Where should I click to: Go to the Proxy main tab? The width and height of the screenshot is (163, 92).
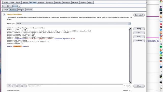coord(12,2)
